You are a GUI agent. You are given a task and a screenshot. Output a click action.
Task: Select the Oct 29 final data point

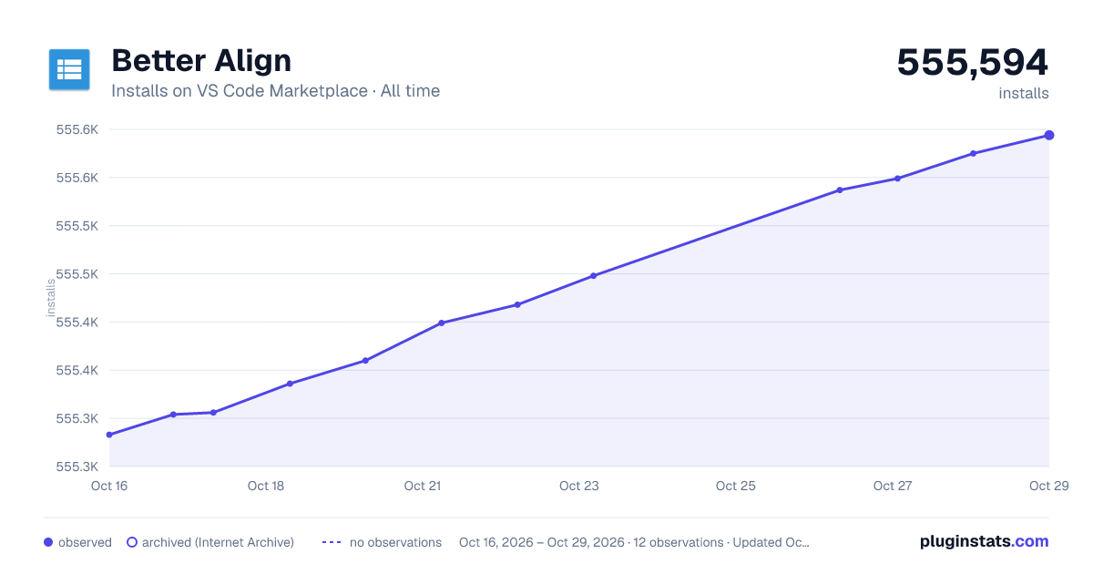click(x=1049, y=135)
